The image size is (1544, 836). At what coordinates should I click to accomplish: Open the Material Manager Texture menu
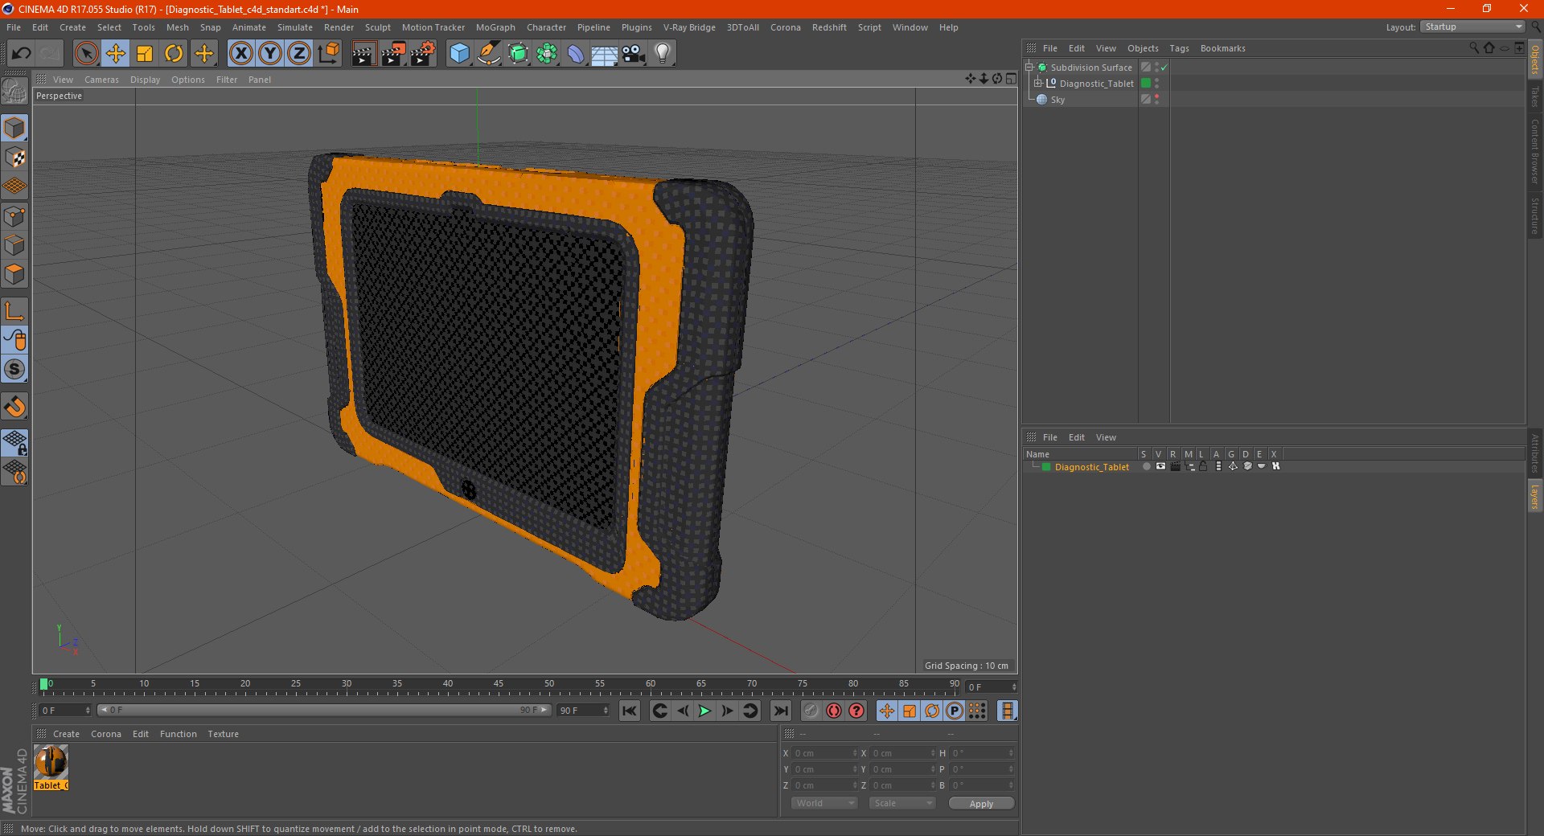click(223, 734)
